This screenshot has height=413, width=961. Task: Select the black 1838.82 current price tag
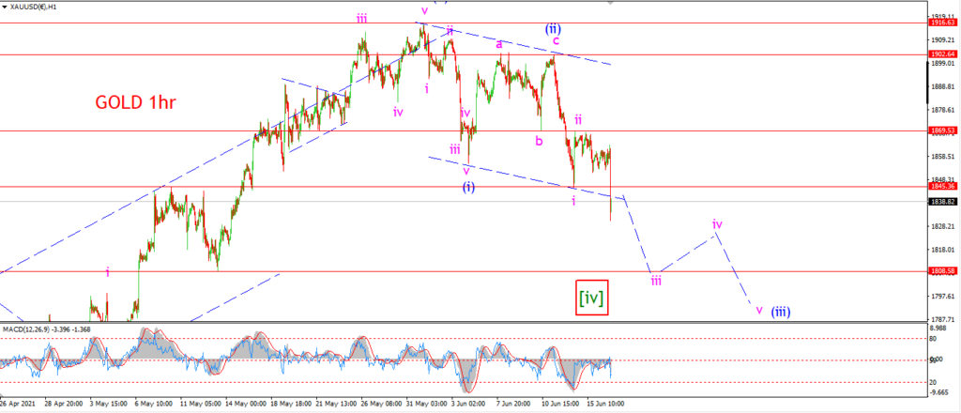[944, 201]
